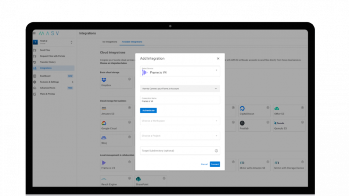349x196 pixels.
Task: Click the Postlab logo icon
Action: coord(242,123)
